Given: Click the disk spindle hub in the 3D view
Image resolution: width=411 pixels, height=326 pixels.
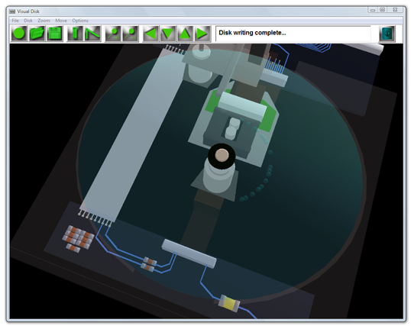Looking at the screenshot, I should 222,156.
